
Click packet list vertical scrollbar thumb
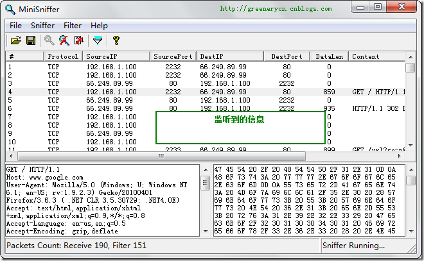coord(411,67)
